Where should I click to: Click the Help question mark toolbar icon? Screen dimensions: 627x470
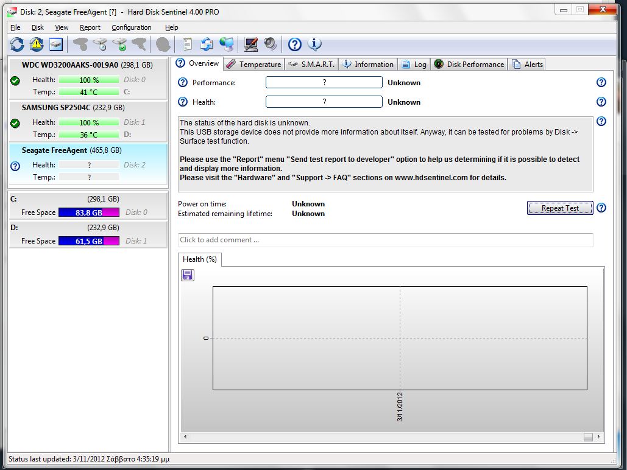(295, 44)
